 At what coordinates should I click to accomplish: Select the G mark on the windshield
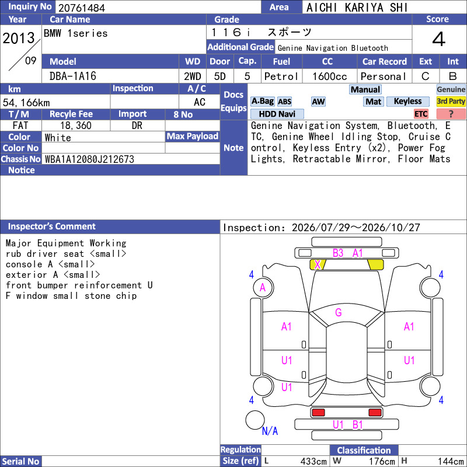pos(339,312)
